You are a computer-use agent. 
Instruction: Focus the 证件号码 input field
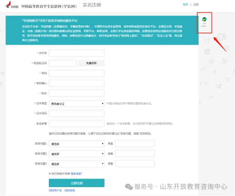[76, 113]
